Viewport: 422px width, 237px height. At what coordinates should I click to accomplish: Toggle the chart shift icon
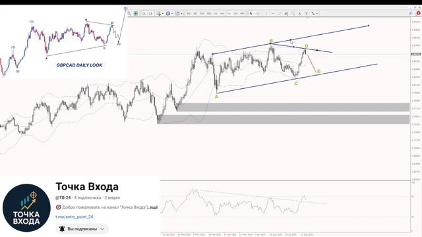(x=144, y=13)
